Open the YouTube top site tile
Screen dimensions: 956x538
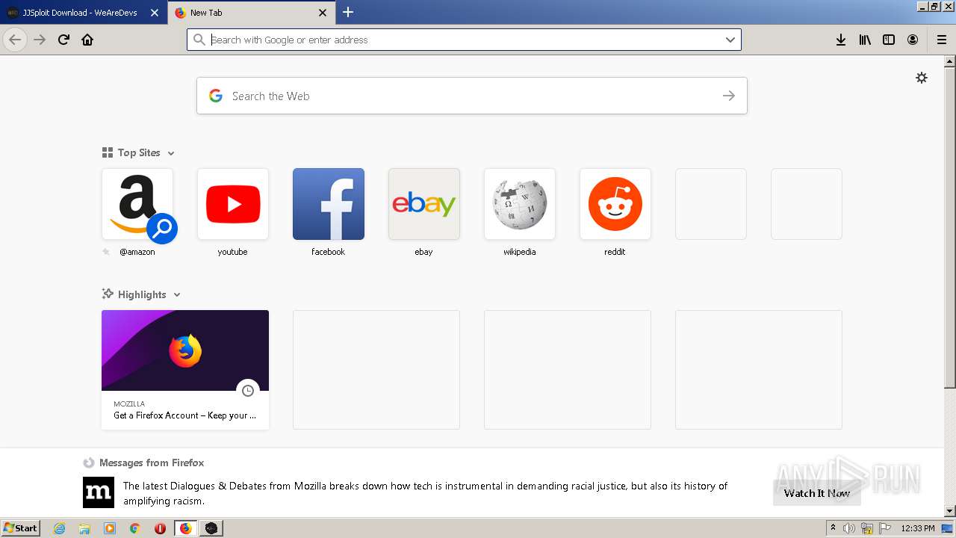(233, 204)
